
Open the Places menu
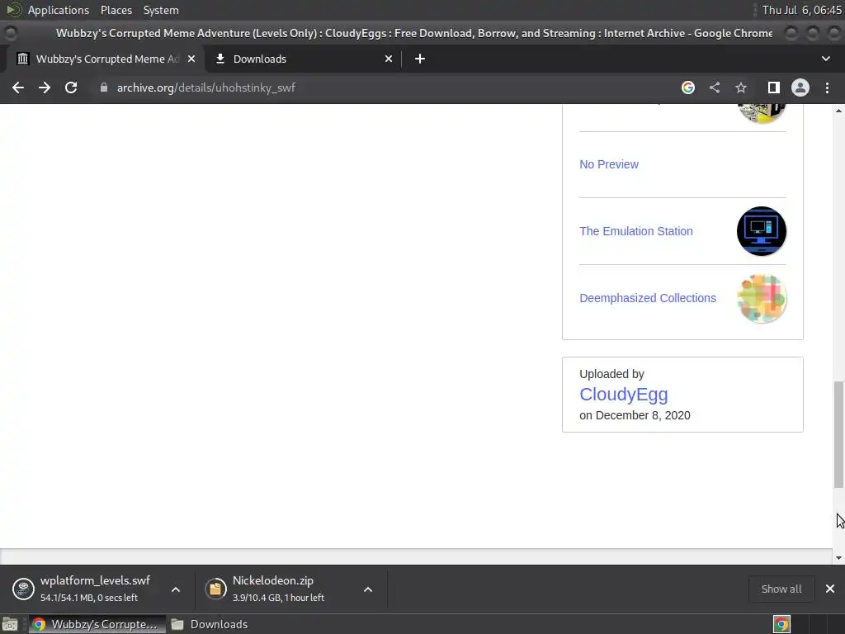116,10
